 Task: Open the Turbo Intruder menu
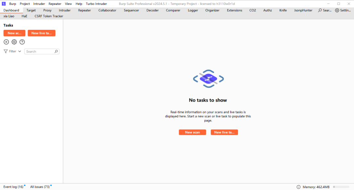96,4
